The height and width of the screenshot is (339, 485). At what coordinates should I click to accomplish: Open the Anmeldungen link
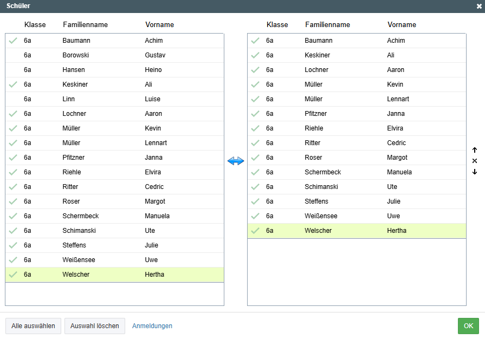(x=152, y=326)
